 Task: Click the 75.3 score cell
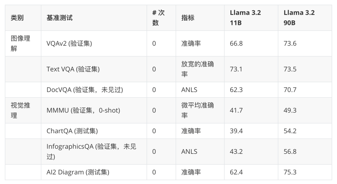click(x=290, y=172)
